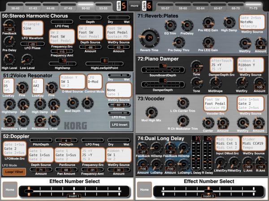Open Input DMod:Src picker showing Midi Cnt 1

coord(227,143)
